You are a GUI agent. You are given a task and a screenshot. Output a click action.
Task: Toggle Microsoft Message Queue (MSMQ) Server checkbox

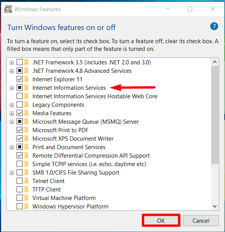20,121
